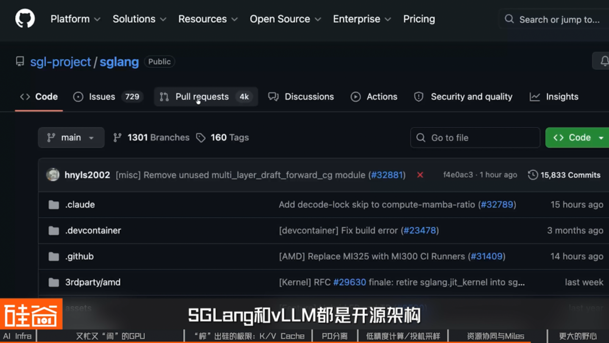The width and height of the screenshot is (609, 343).
Task: Open commit 'Replace MI325 with MI300 CI Runners'
Action: 372,256
